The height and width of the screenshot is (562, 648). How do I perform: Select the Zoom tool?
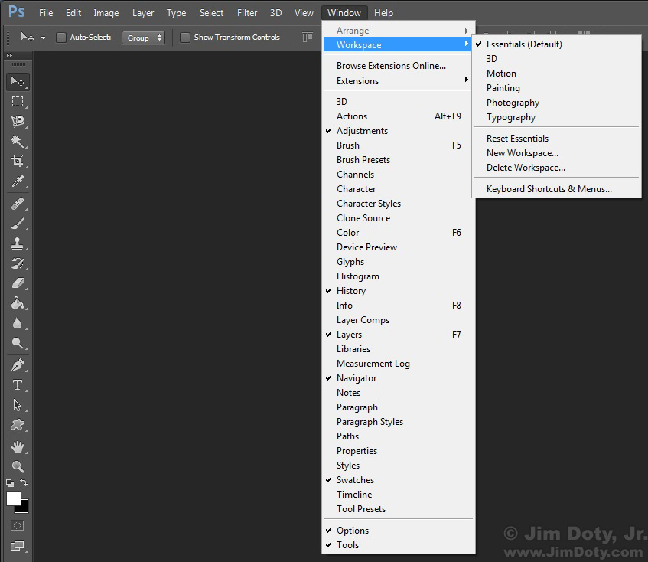coord(18,466)
